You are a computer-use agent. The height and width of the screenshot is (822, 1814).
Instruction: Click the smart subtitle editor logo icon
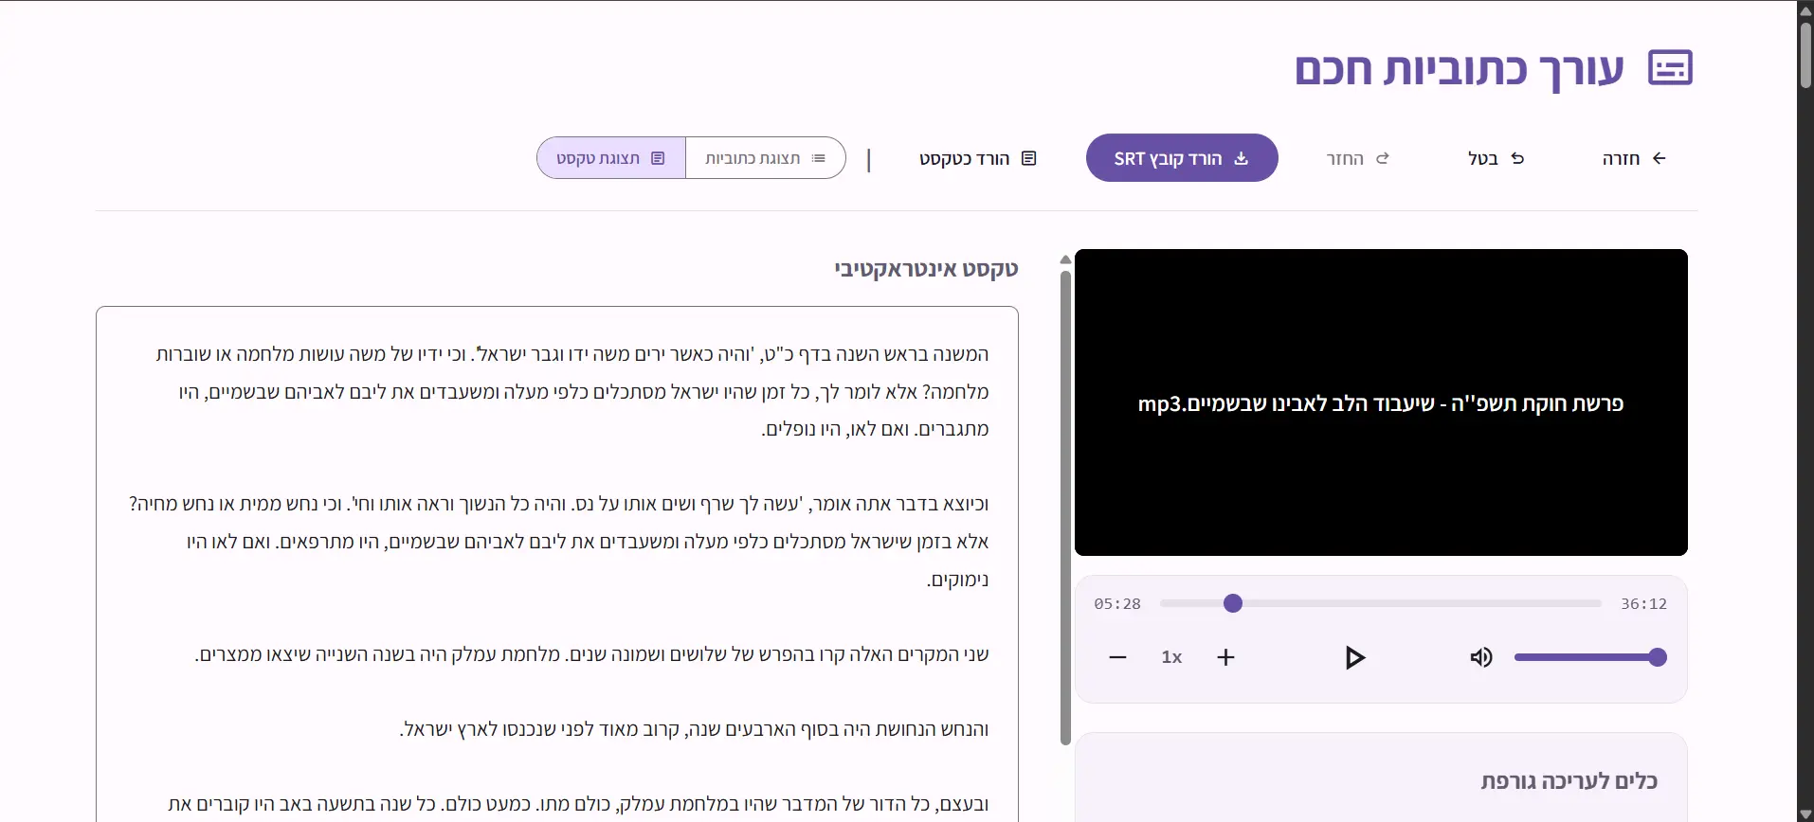point(1670,68)
